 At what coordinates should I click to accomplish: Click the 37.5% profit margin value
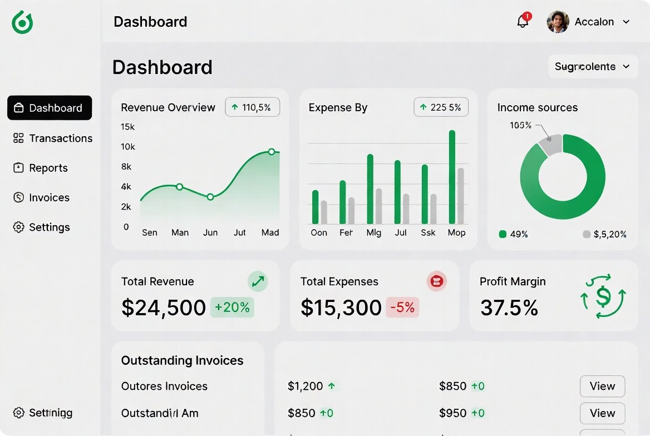509,308
